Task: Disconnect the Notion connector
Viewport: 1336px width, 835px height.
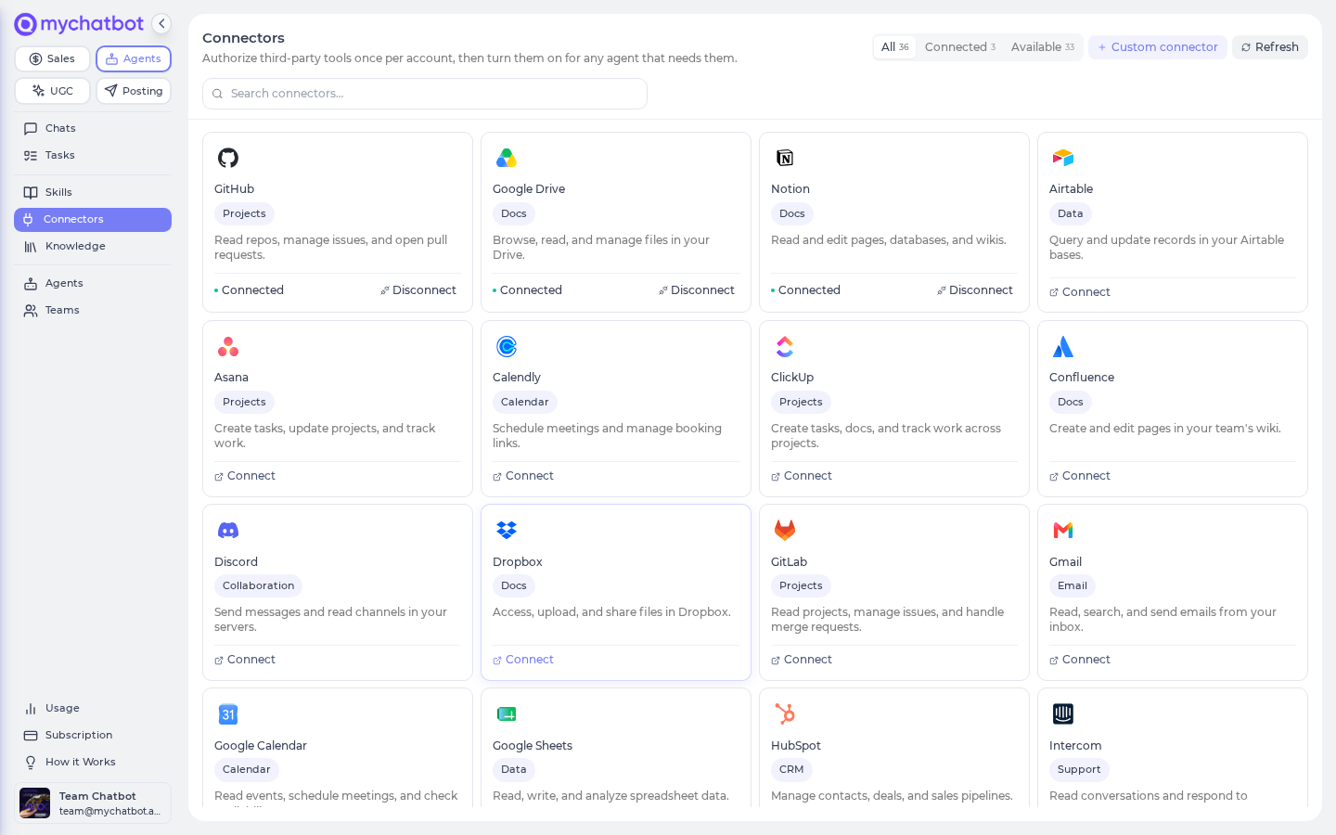Action: point(975,290)
